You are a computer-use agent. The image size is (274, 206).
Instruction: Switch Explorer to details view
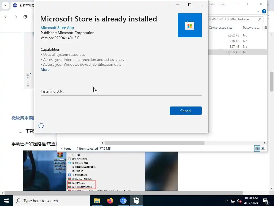click(x=257, y=148)
